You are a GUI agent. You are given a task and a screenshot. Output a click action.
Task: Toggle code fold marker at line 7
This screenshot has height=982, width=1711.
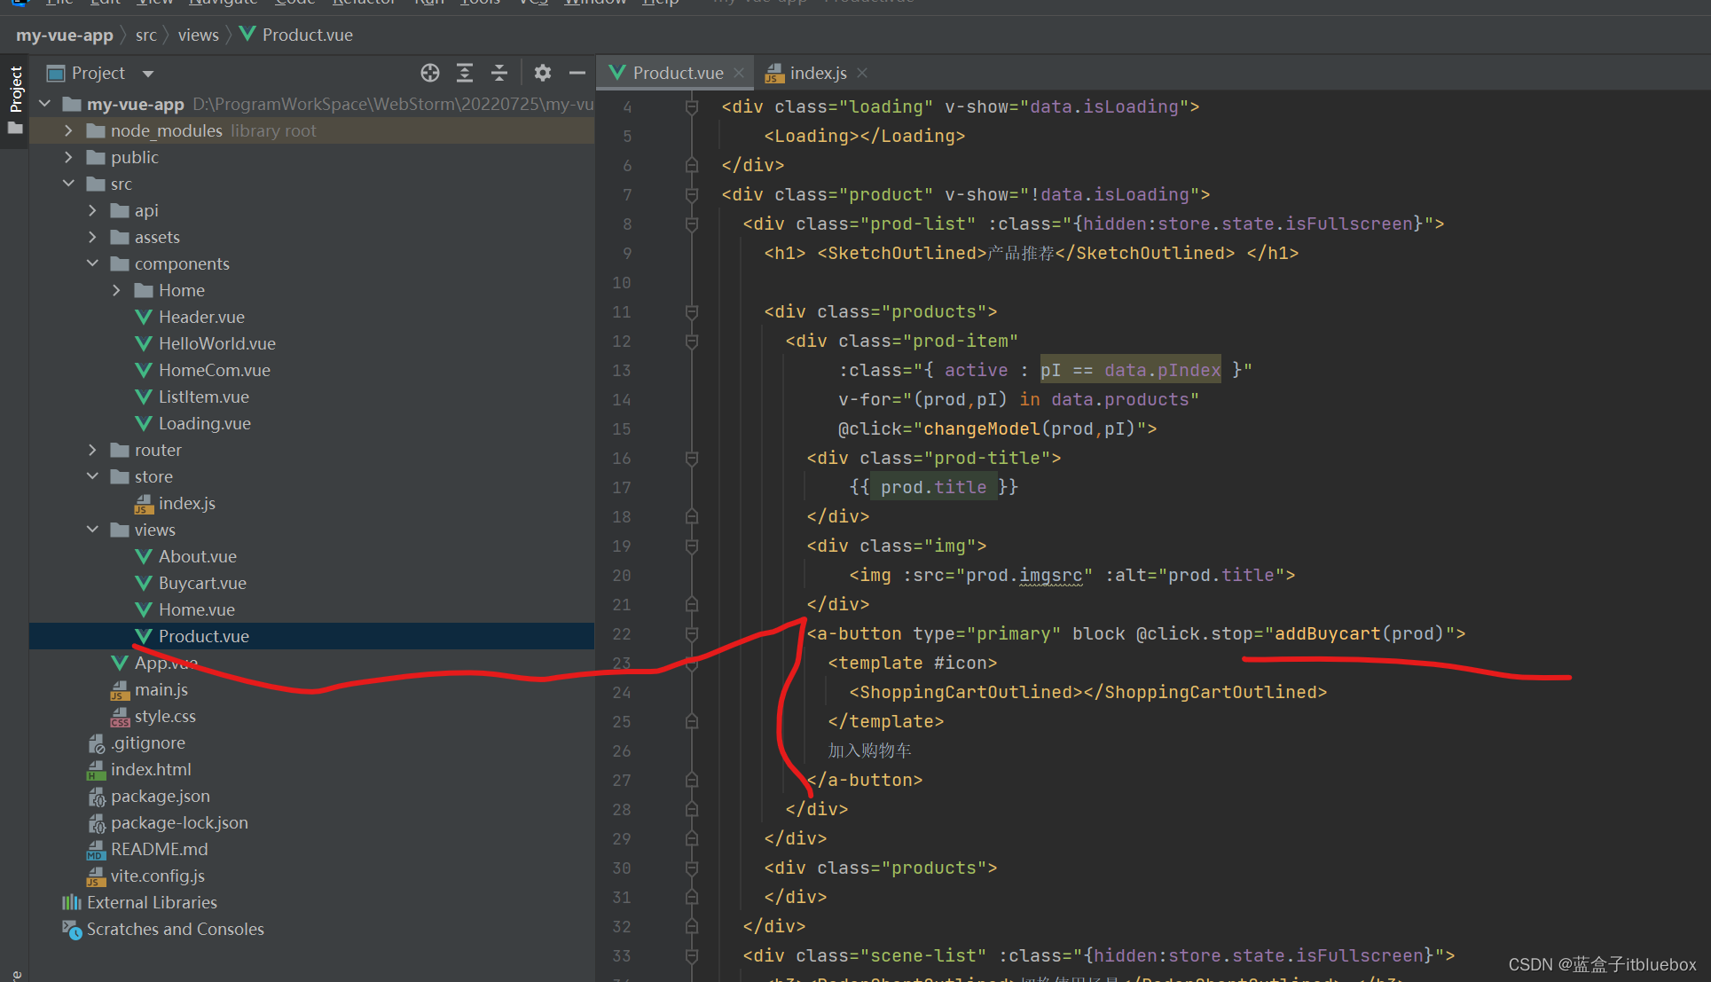pos(692,194)
